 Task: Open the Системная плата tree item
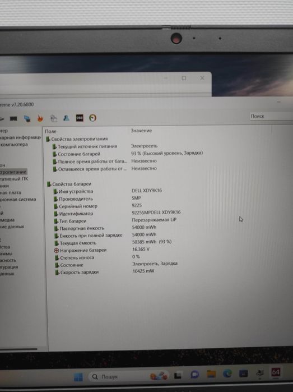tap(11, 192)
